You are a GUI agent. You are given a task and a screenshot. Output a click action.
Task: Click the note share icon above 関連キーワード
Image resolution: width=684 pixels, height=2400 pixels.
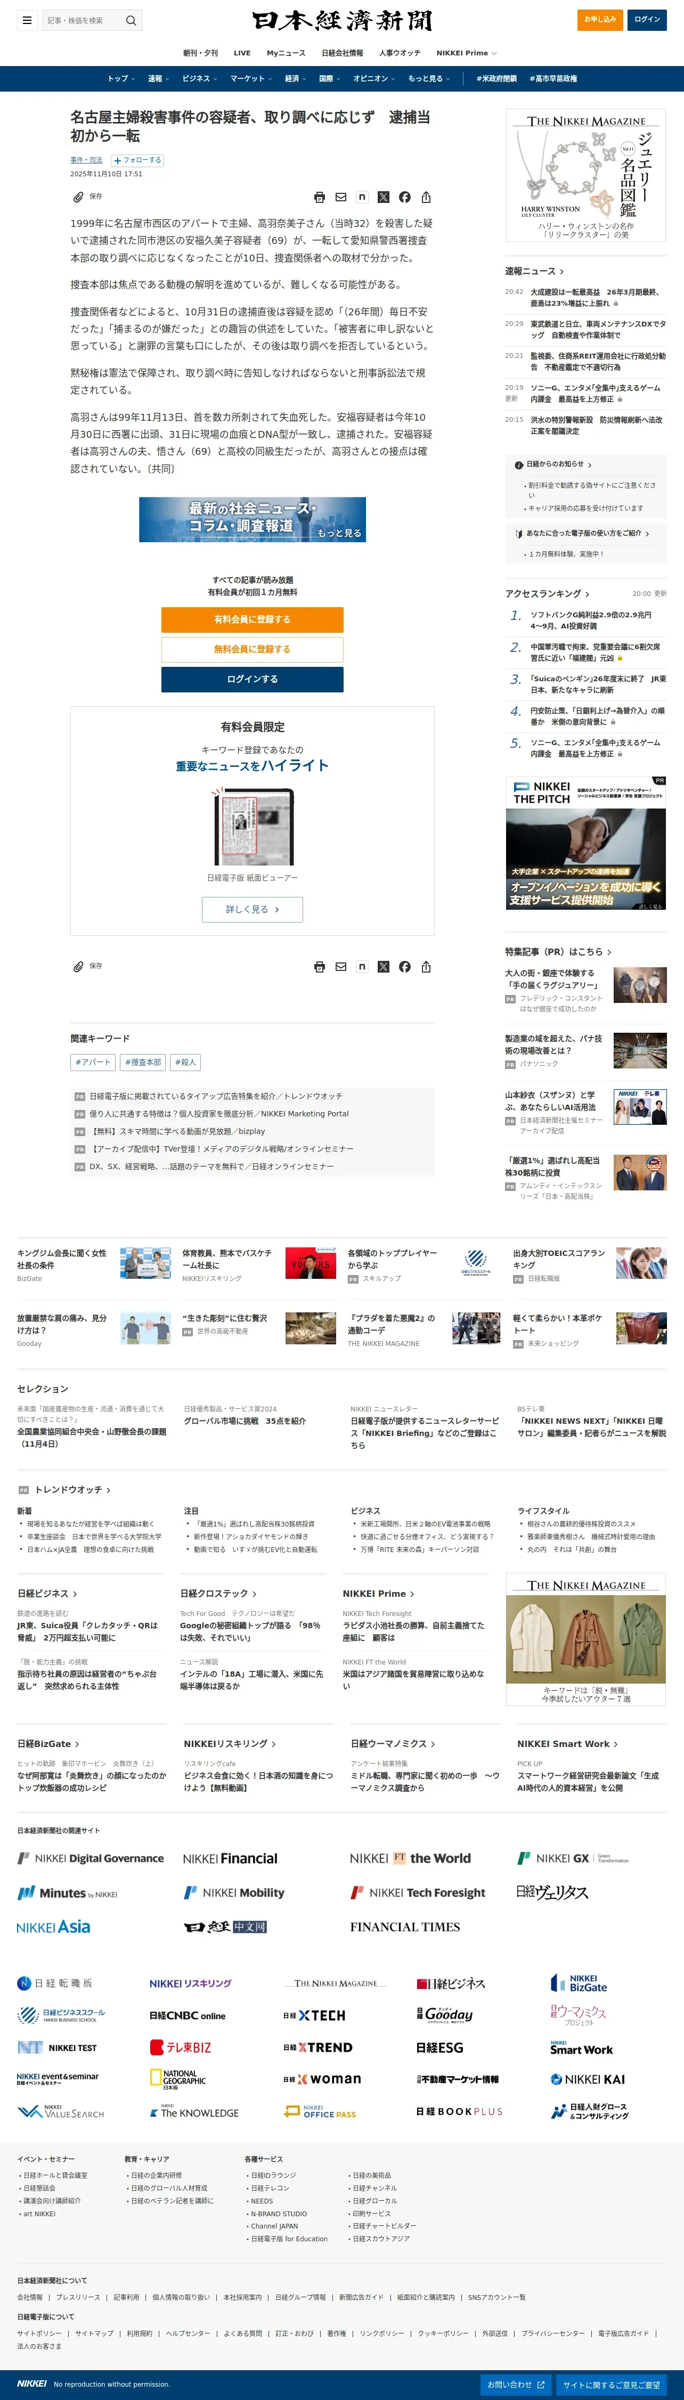pyautogui.click(x=362, y=967)
